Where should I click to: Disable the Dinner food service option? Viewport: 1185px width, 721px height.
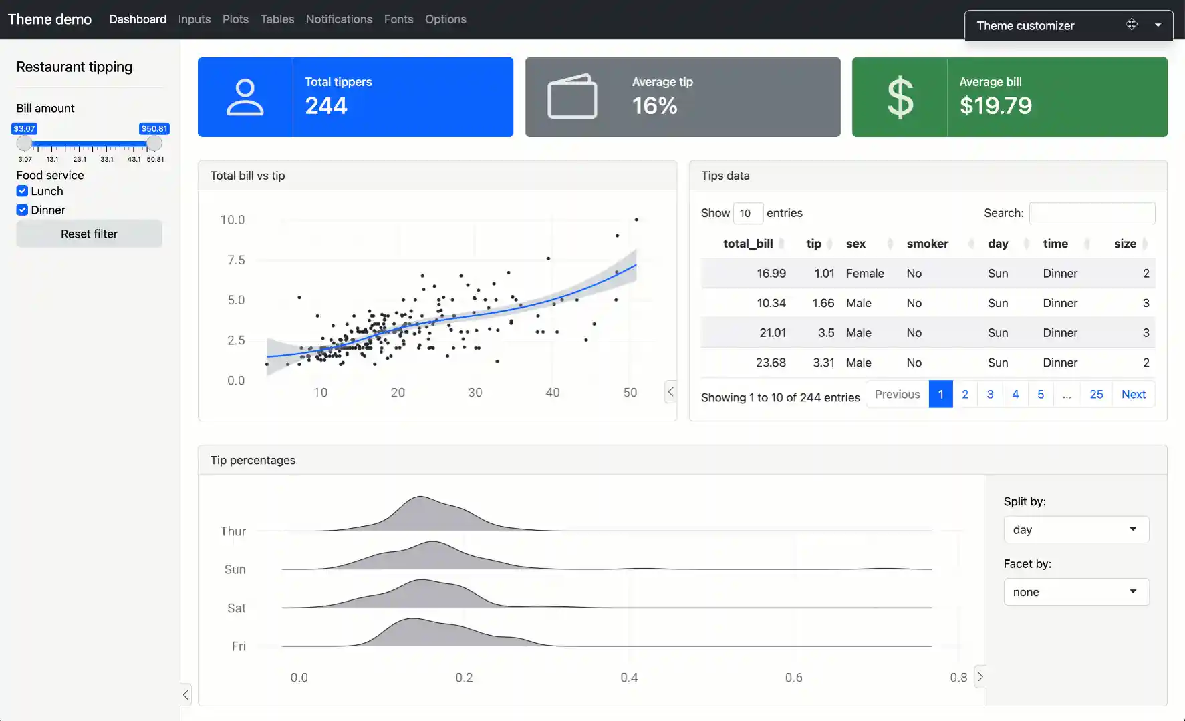(x=21, y=209)
